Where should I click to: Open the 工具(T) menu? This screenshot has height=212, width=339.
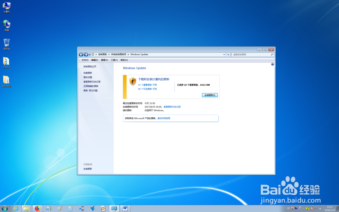click(x=114, y=60)
